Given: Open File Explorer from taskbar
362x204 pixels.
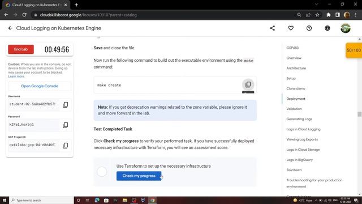Looking at the screenshot, I should click(x=124, y=200).
